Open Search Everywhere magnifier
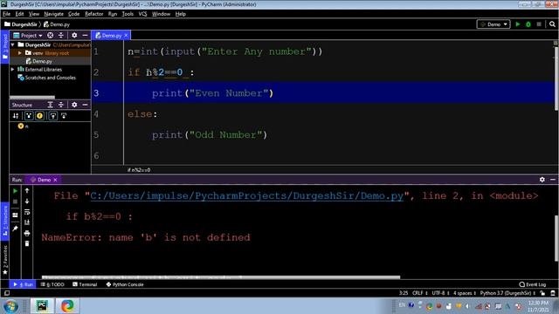 pos(552,24)
